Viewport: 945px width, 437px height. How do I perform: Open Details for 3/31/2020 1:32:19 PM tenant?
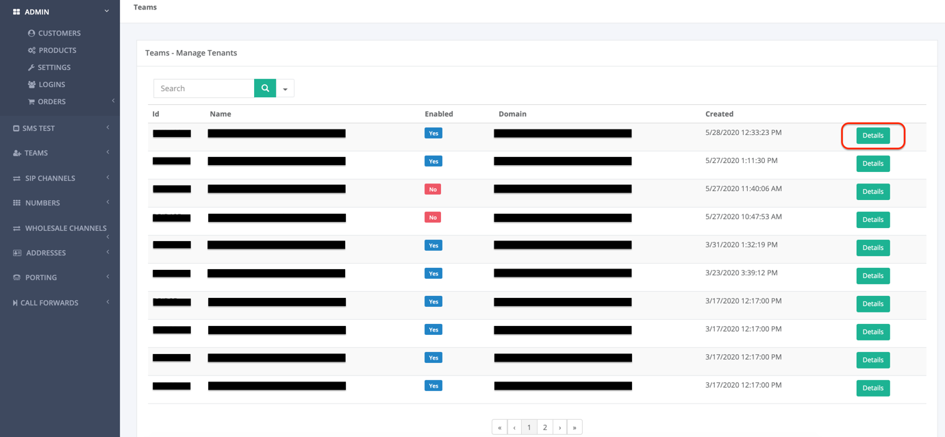click(x=873, y=248)
